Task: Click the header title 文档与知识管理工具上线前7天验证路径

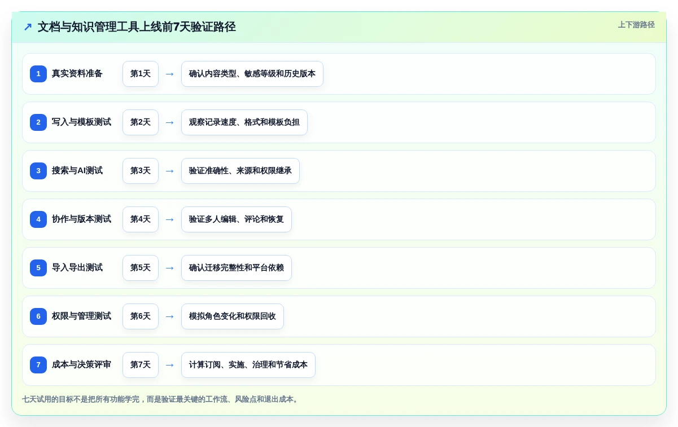Action: pos(137,27)
